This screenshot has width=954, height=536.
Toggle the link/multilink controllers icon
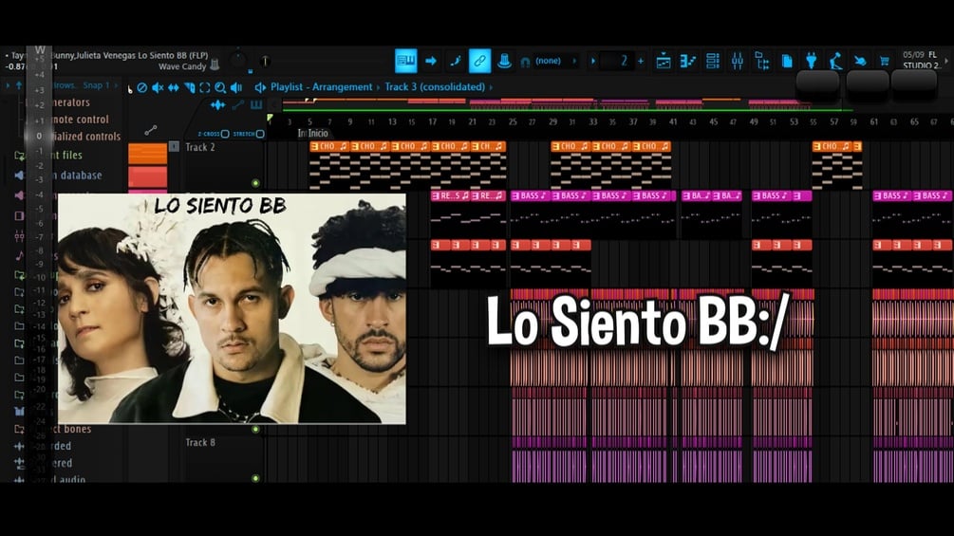tap(479, 61)
